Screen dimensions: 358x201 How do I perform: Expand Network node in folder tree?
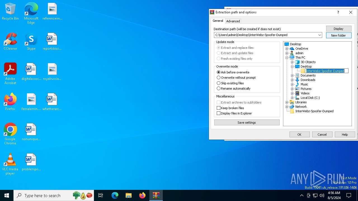tap(287, 107)
